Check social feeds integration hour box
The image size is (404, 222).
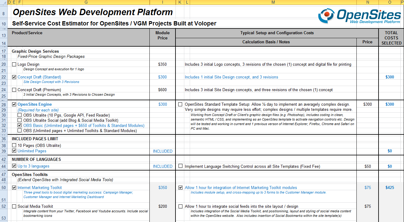pos(180,207)
